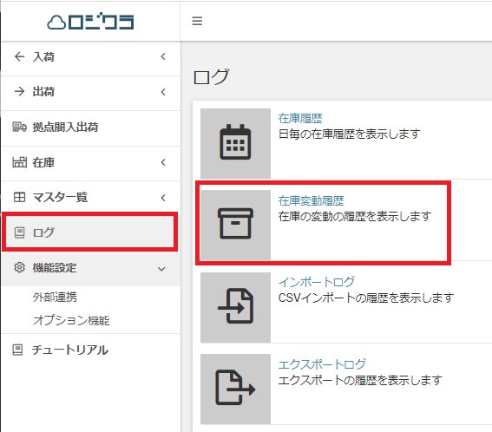The image size is (492, 432).
Task: Open the エクスポートログ link
Action: point(322,364)
